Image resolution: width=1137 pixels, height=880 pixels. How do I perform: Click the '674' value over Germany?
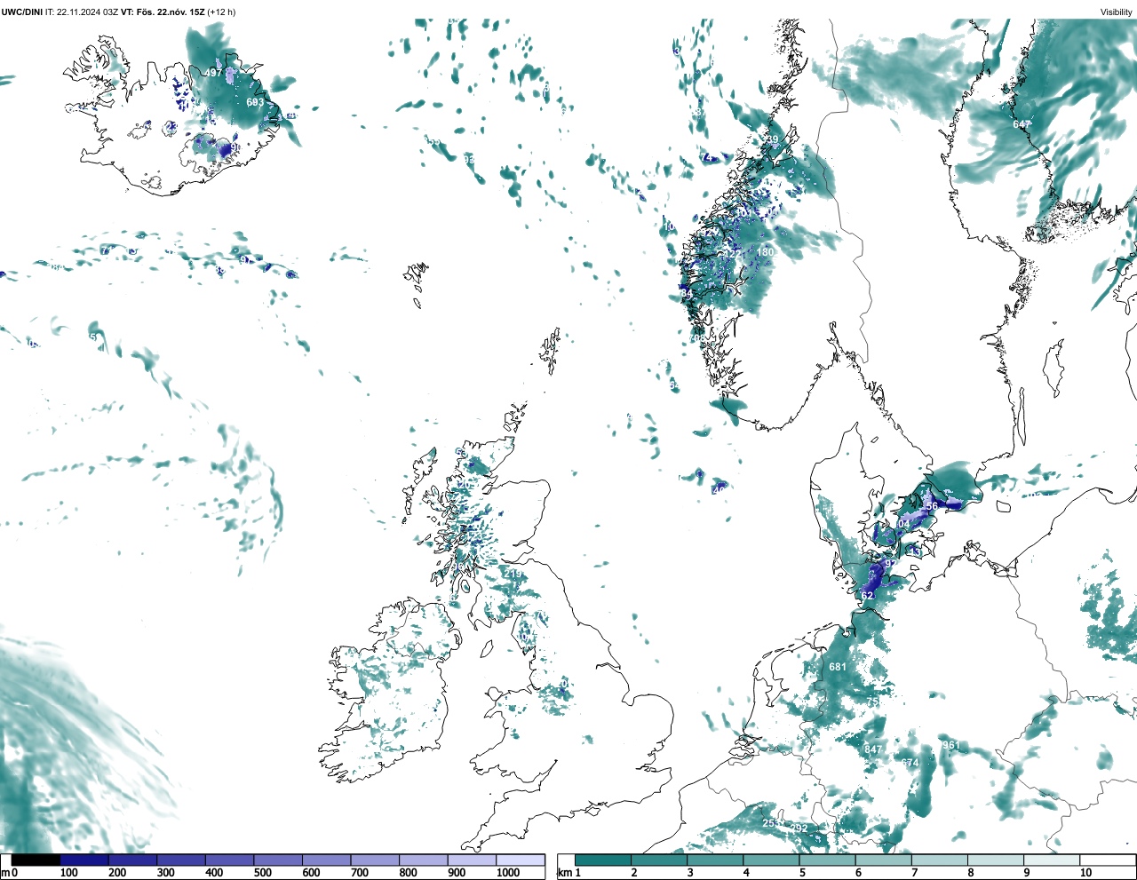click(910, 764)
